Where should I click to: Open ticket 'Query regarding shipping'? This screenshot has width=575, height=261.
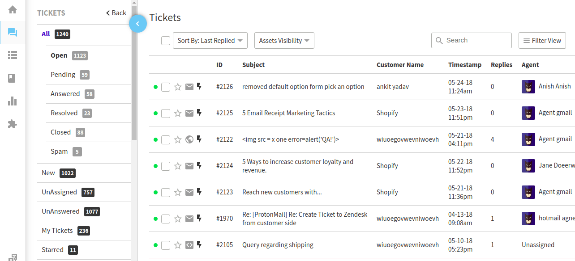278,245
